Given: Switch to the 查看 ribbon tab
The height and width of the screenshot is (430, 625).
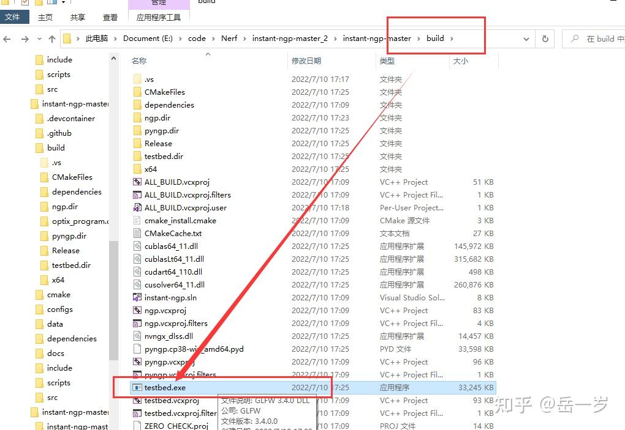Looking at the screenshot, I should click(110, 17).
